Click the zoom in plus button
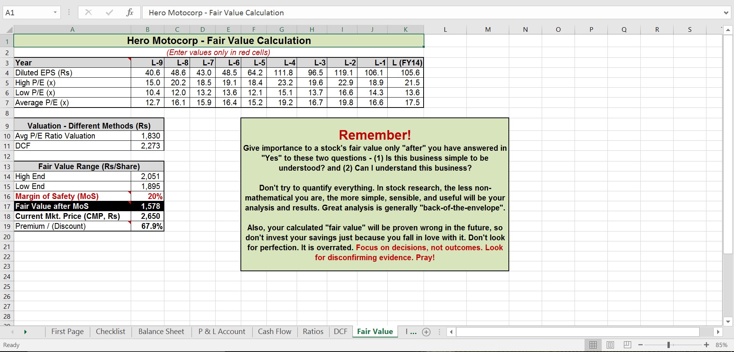The height and width of the screenshot is (352, 734). point(706,345)
